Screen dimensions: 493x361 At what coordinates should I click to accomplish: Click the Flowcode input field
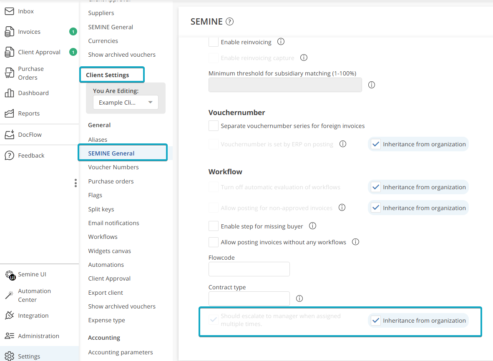[x=249, y=269]
